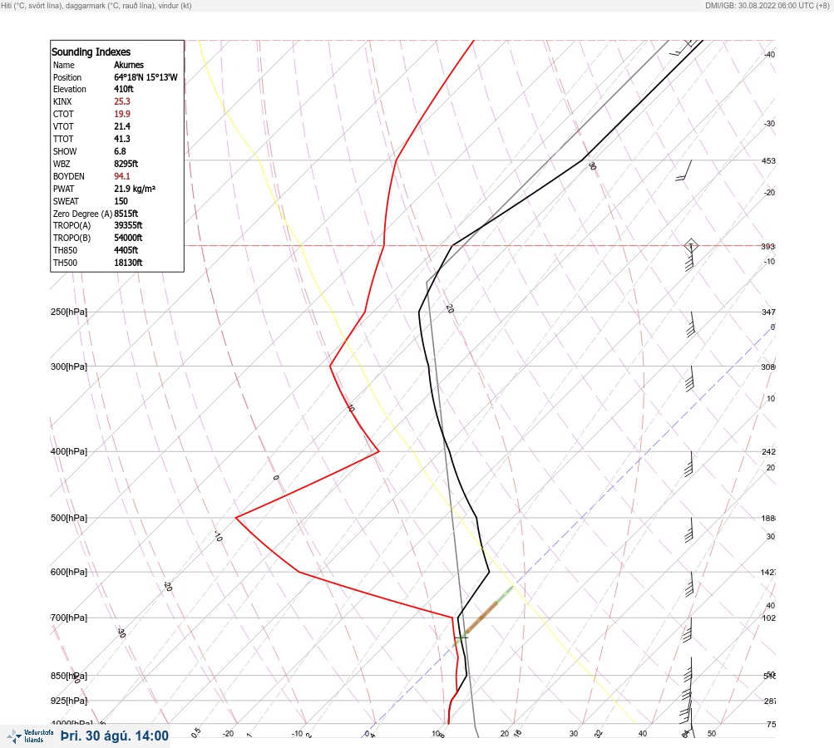
Task: Click the DMI/IGB run time stamp
Action: [x=767, y=6]
